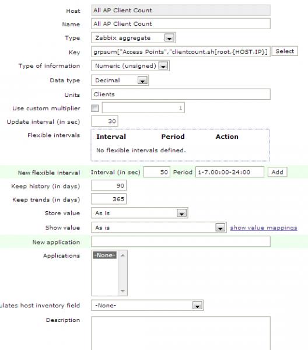
Task: Open the Data type 'Decimal' dropdown
Action: [x=120, y=80]
